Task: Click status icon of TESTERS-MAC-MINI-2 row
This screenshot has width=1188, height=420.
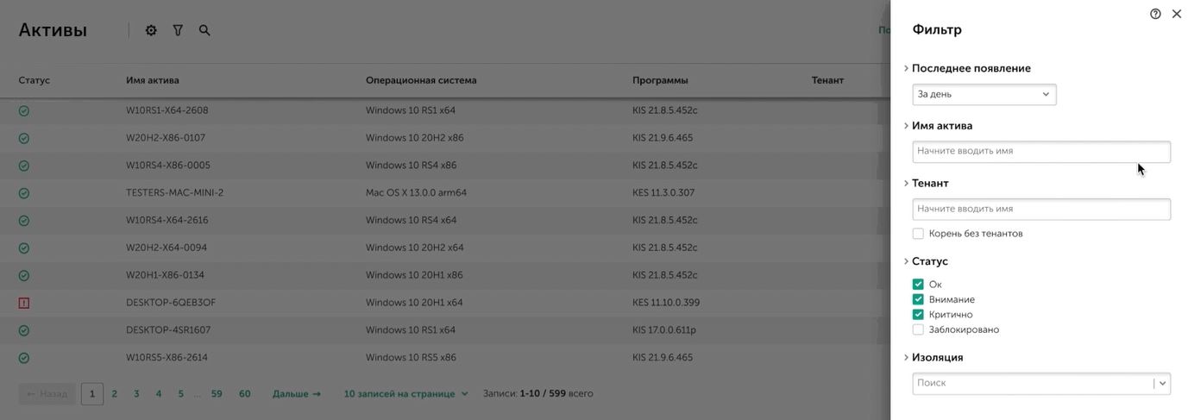Action: tap(24, 193)
